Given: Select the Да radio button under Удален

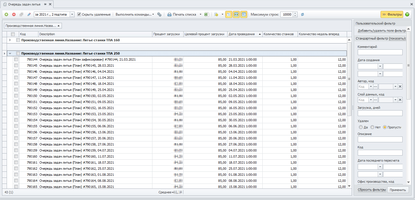Looking at the screenshot, I should pos(361,127).
